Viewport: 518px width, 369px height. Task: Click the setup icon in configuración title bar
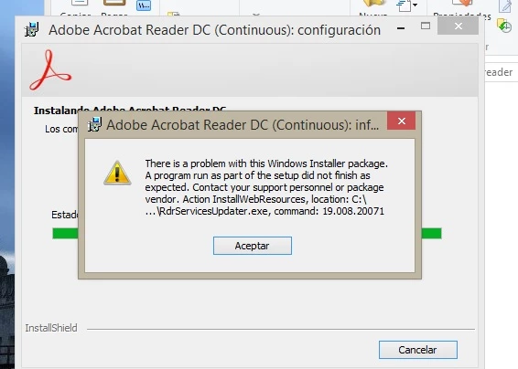(32, 29)
